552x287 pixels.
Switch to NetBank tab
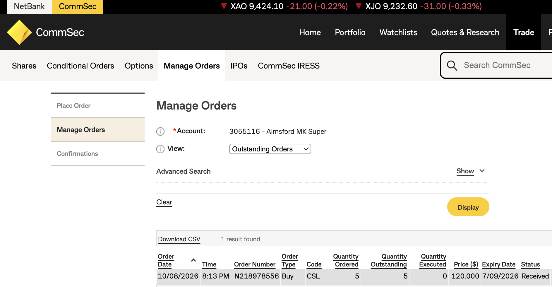29,6
